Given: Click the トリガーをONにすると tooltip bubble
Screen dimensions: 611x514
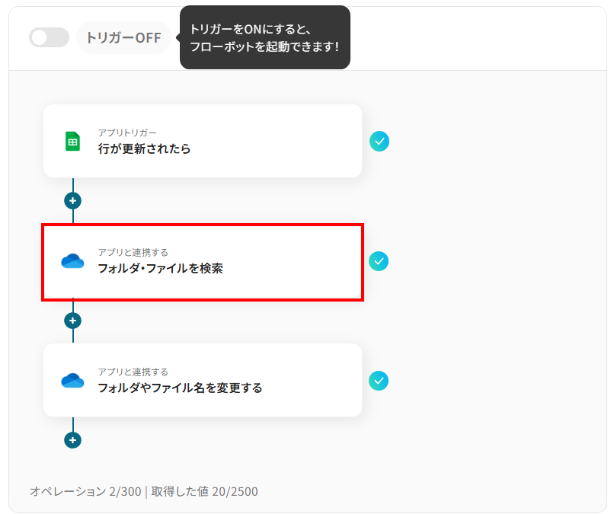Looking at the screenshot, I should coord(265,37).
